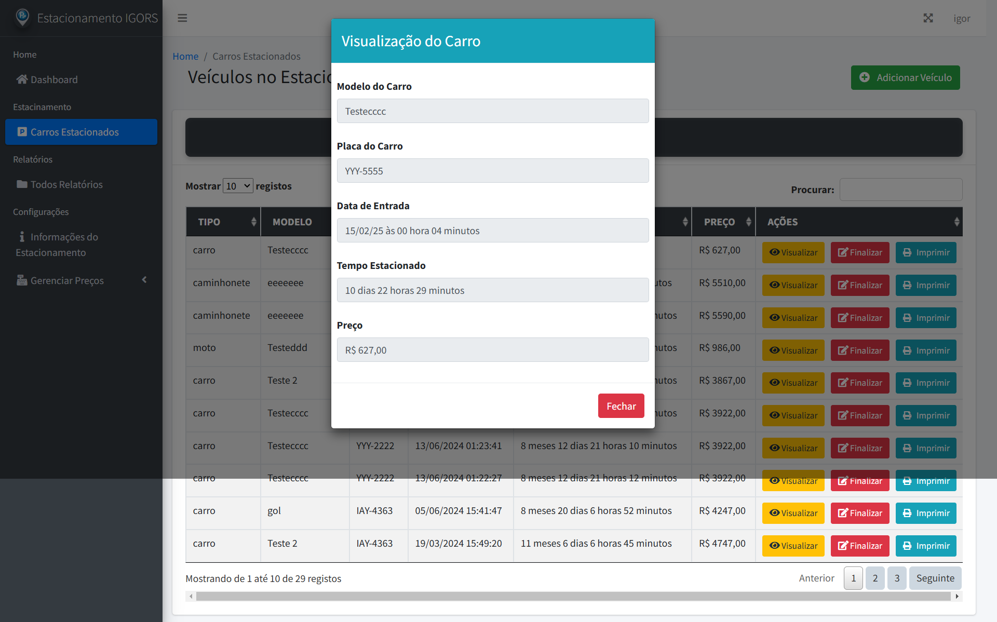Viewport: 997px width, 622px height.
Task: Click the plus icon on Adicionar Veículo
Action: click(865, 77)
